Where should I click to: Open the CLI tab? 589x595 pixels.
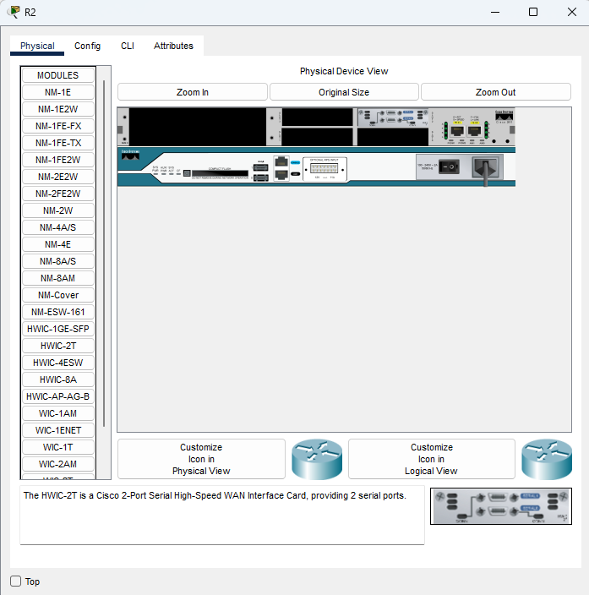click(x=128, y=46)
